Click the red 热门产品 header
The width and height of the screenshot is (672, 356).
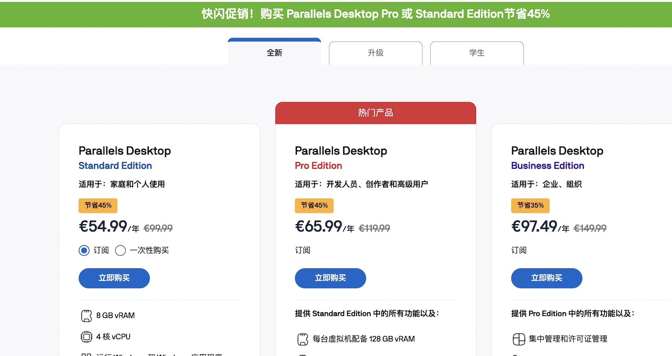coord(376,113)
